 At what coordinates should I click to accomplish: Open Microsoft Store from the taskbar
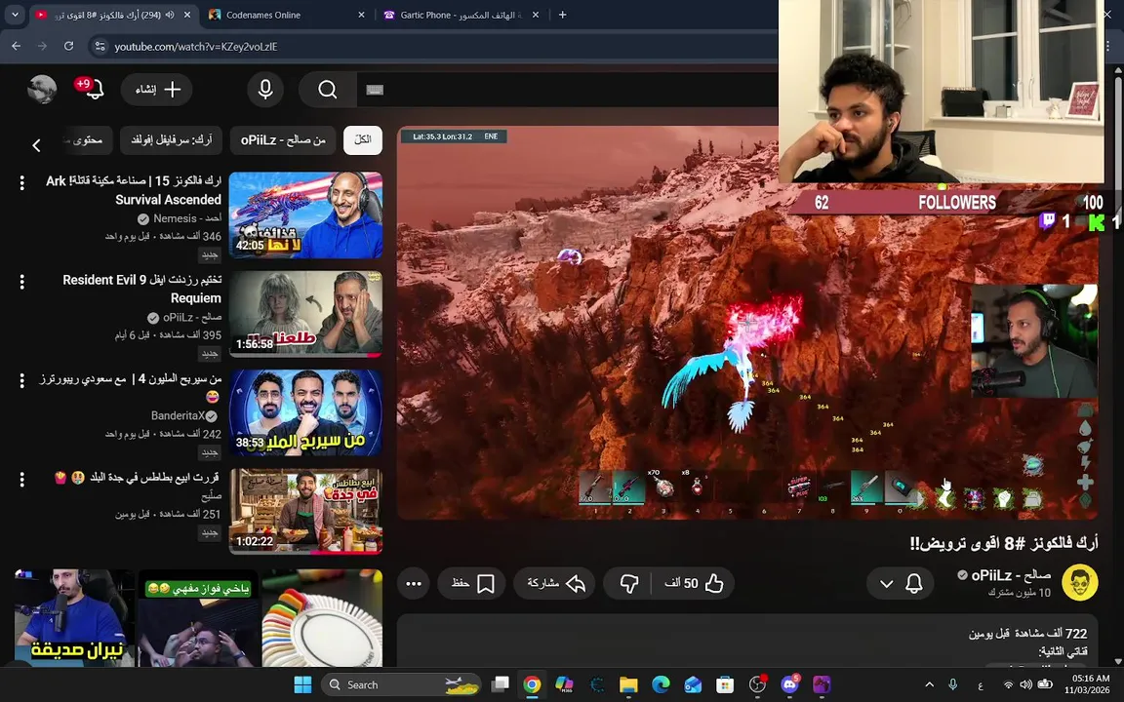pos(725,684)
